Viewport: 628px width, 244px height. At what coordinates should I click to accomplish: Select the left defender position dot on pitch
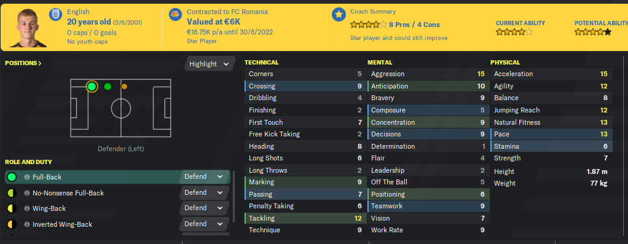click(92, 86)
